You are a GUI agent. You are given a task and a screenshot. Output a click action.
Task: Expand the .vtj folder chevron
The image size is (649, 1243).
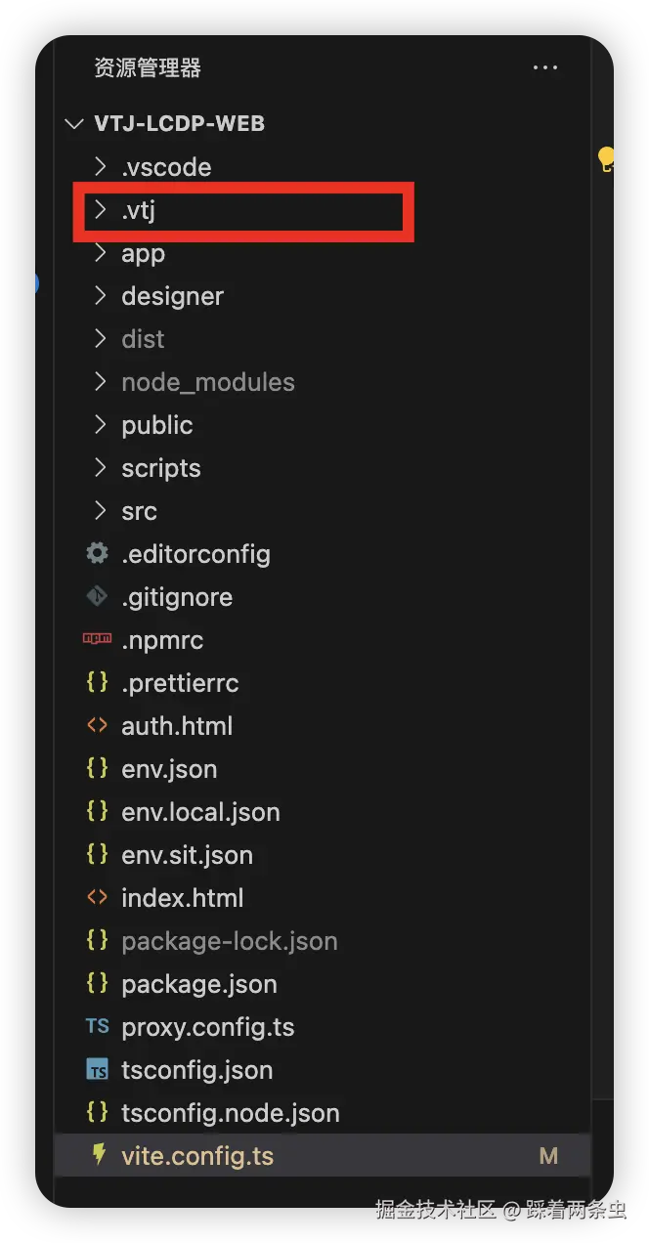tap(100, 210)
